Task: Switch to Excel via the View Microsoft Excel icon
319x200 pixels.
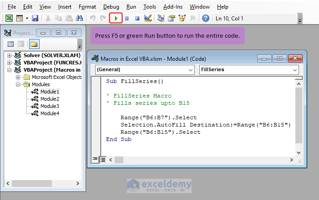Action: tap(9, 19)
